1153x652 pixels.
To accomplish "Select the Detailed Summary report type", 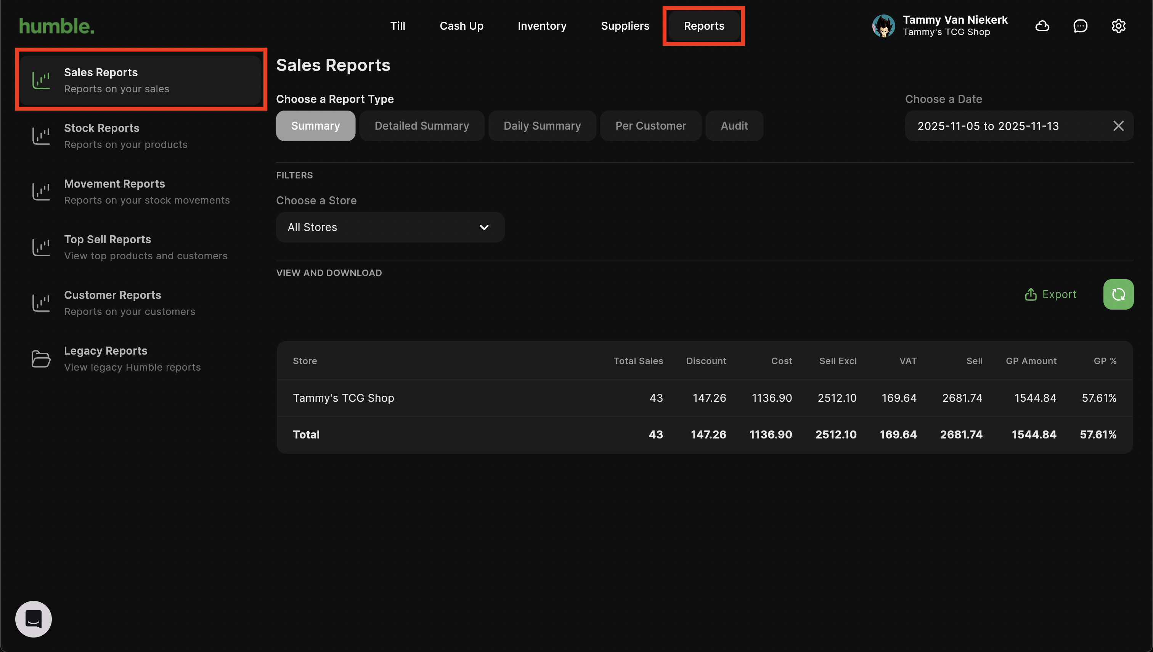I will click(x=421, y=126).
